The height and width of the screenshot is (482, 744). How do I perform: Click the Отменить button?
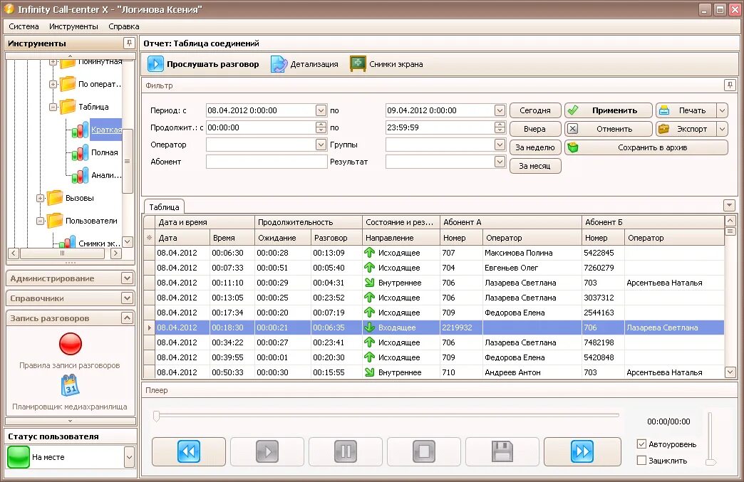point(609,129)
